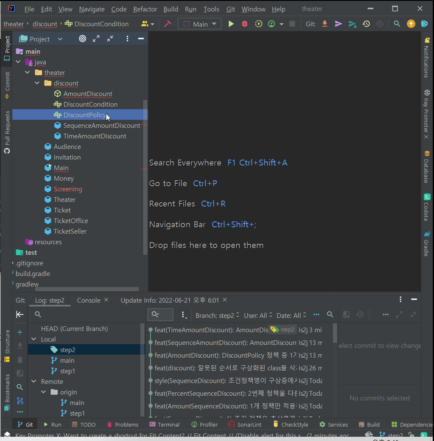Viewport: 434px width, 441px height.
Task: Switch to the Console tab
Action: tap(88, 300)
